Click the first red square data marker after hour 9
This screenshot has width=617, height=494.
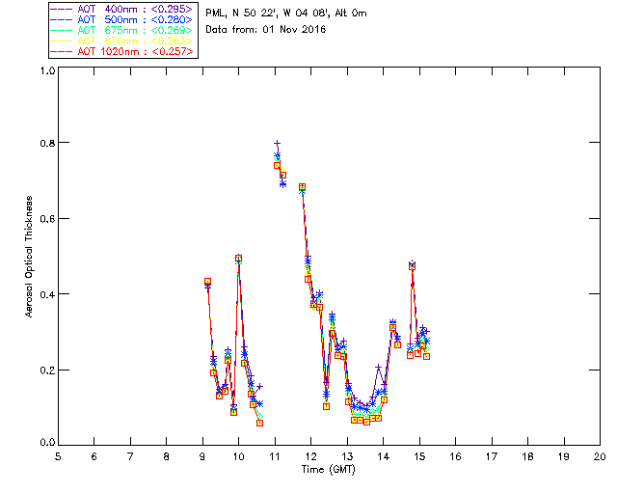click(x=208, y=282)
